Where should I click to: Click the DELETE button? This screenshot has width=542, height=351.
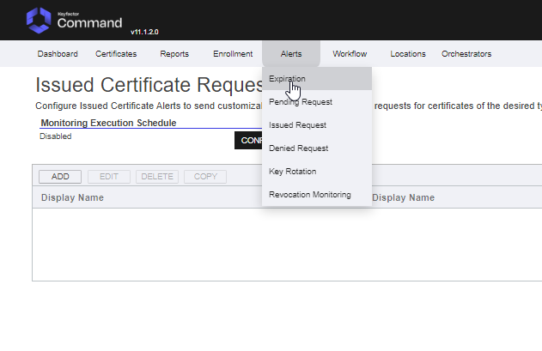157,177
